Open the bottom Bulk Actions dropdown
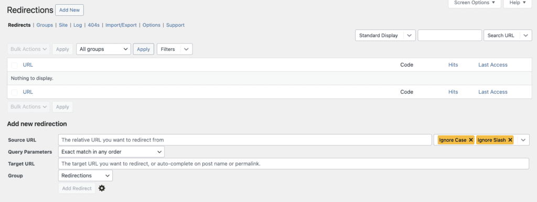537x202 pixels. 28,107
